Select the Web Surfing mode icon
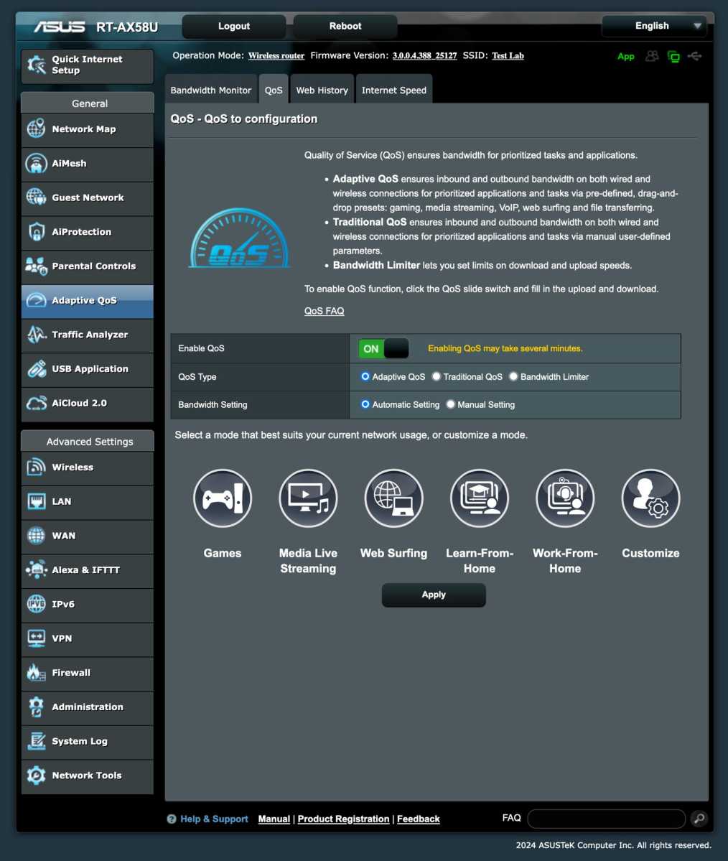 click(393, 498)
